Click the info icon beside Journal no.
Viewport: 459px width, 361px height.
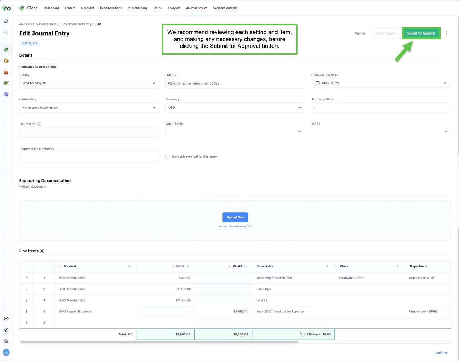click(x=40, y=124)
